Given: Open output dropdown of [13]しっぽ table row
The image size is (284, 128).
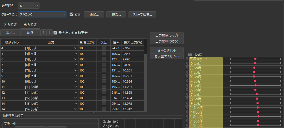Looking at the screenshot, I should click(76, 104).
